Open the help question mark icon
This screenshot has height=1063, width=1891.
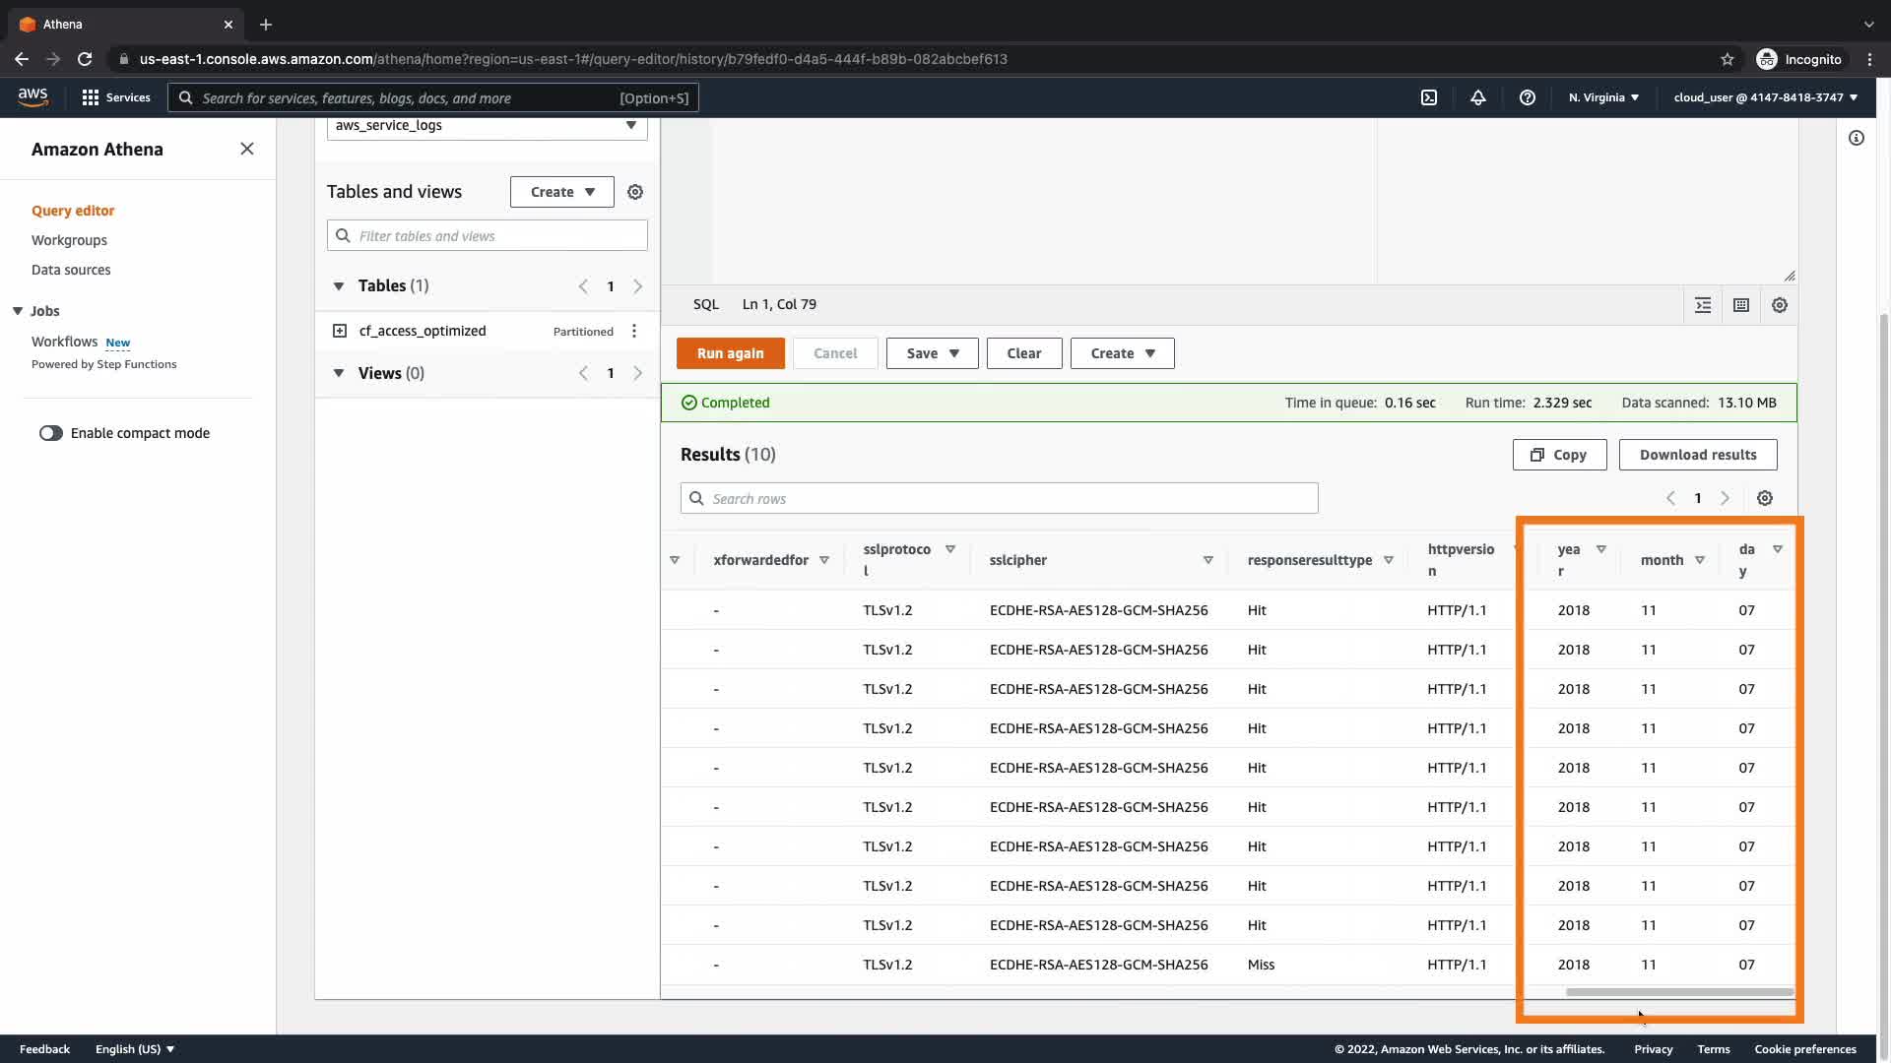(x=1527, y=97)
